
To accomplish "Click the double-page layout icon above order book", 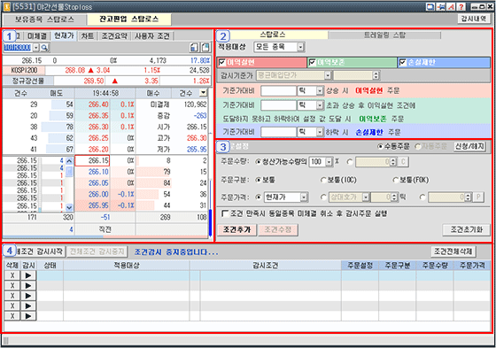I will [205, 48].
